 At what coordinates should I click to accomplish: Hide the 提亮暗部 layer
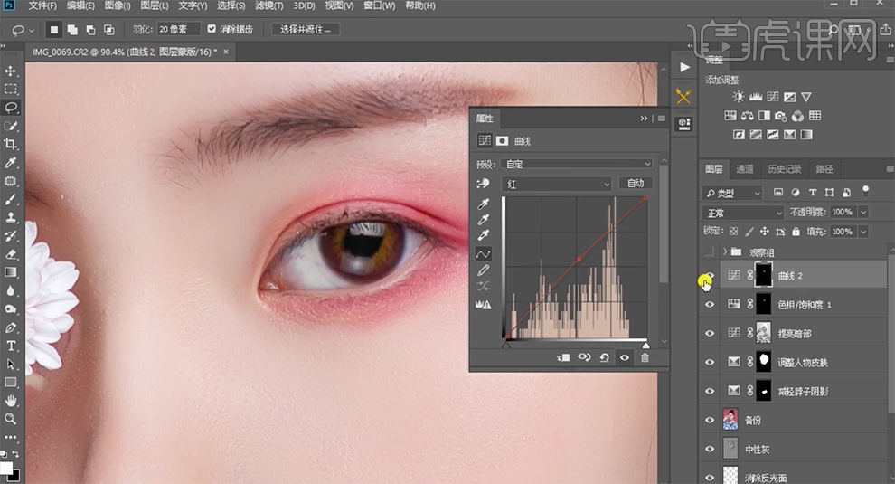710,333
